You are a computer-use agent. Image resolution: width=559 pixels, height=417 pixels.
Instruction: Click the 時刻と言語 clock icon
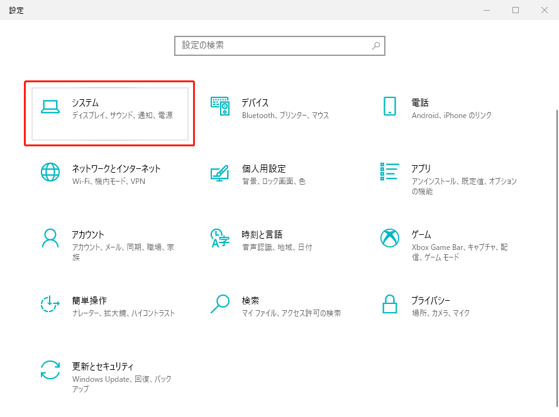tap(220, 238)
